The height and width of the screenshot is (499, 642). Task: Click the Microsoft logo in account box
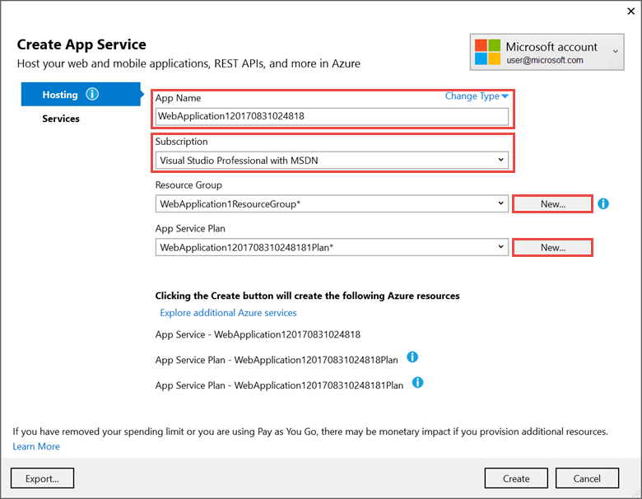point(486,53)
